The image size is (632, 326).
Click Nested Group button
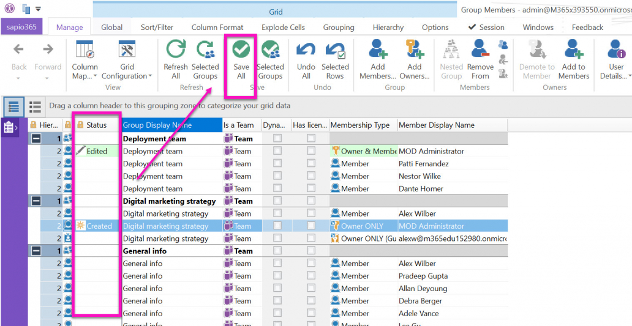[x=451, y=61]
